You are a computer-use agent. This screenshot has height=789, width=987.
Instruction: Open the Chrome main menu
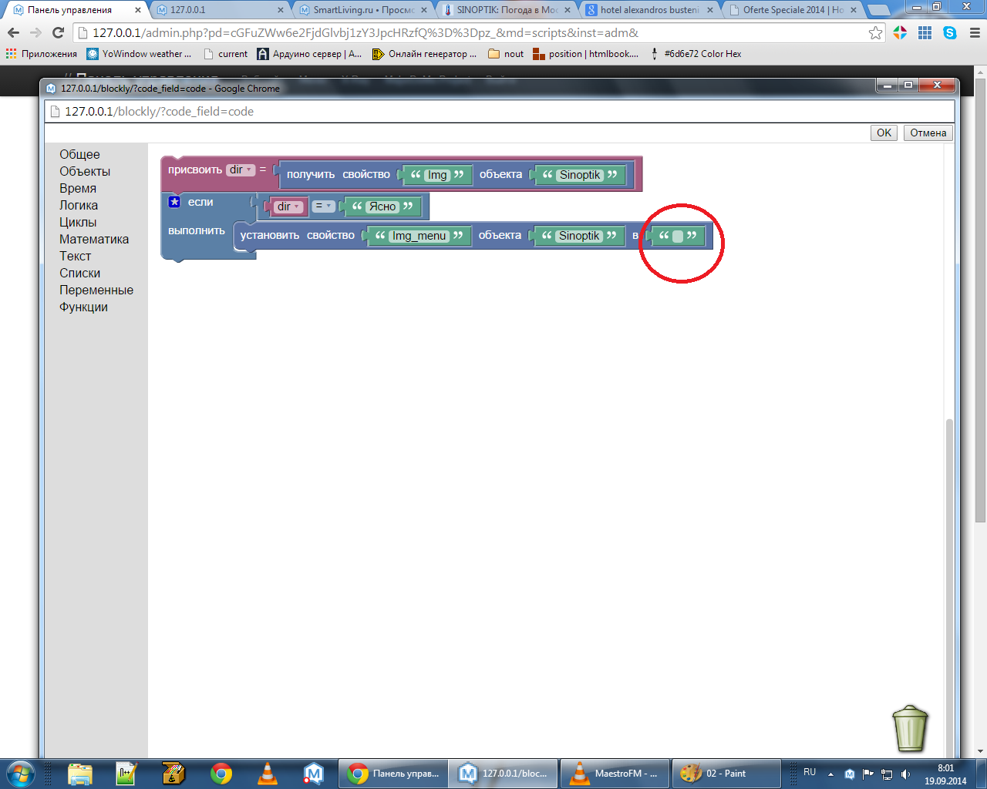click(x=974, y=33)
